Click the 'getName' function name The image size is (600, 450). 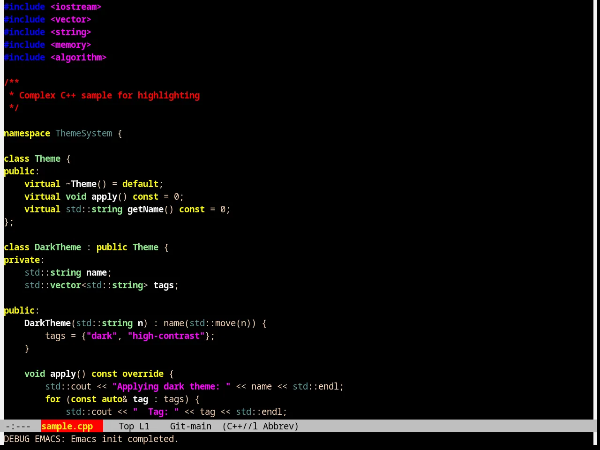coord(145,209)
